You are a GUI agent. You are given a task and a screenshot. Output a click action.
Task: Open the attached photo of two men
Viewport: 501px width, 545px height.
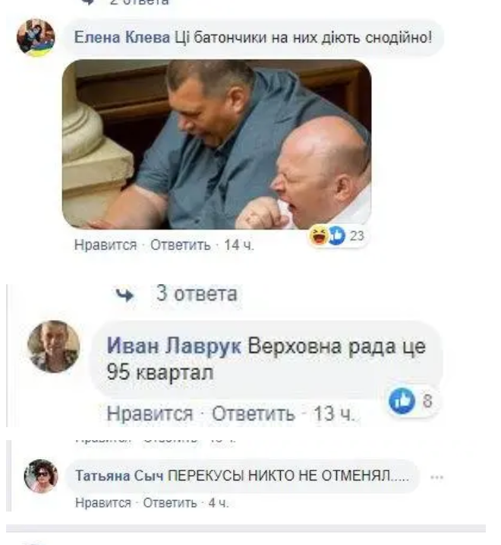click(216, 144)
